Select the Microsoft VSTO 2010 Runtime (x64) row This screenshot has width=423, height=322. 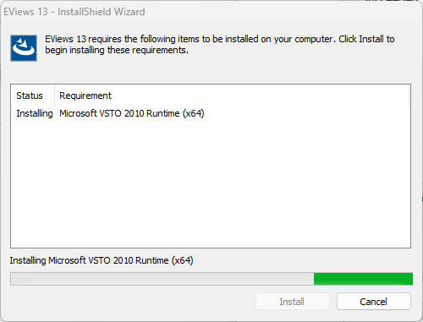pos(211,113)
